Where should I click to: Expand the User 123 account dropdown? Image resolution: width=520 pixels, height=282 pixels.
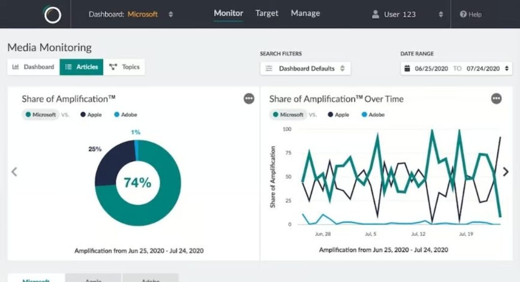[441, 14]
